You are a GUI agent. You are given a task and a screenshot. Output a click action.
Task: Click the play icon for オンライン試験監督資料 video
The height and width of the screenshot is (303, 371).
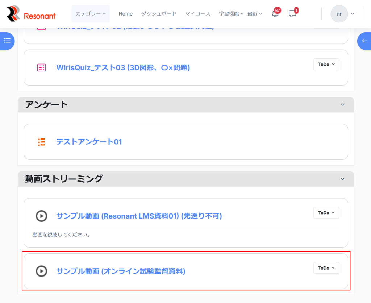tap(42, 271)
